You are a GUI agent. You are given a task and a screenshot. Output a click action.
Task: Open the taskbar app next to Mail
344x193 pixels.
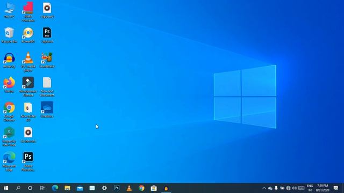click(x=92, y=188)
